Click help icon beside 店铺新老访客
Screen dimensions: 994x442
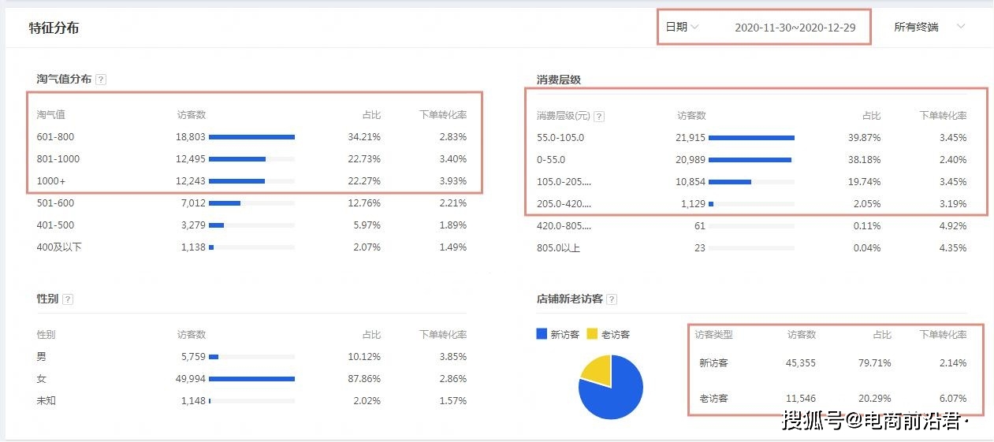pyautogui.click(x=612, y=299)
